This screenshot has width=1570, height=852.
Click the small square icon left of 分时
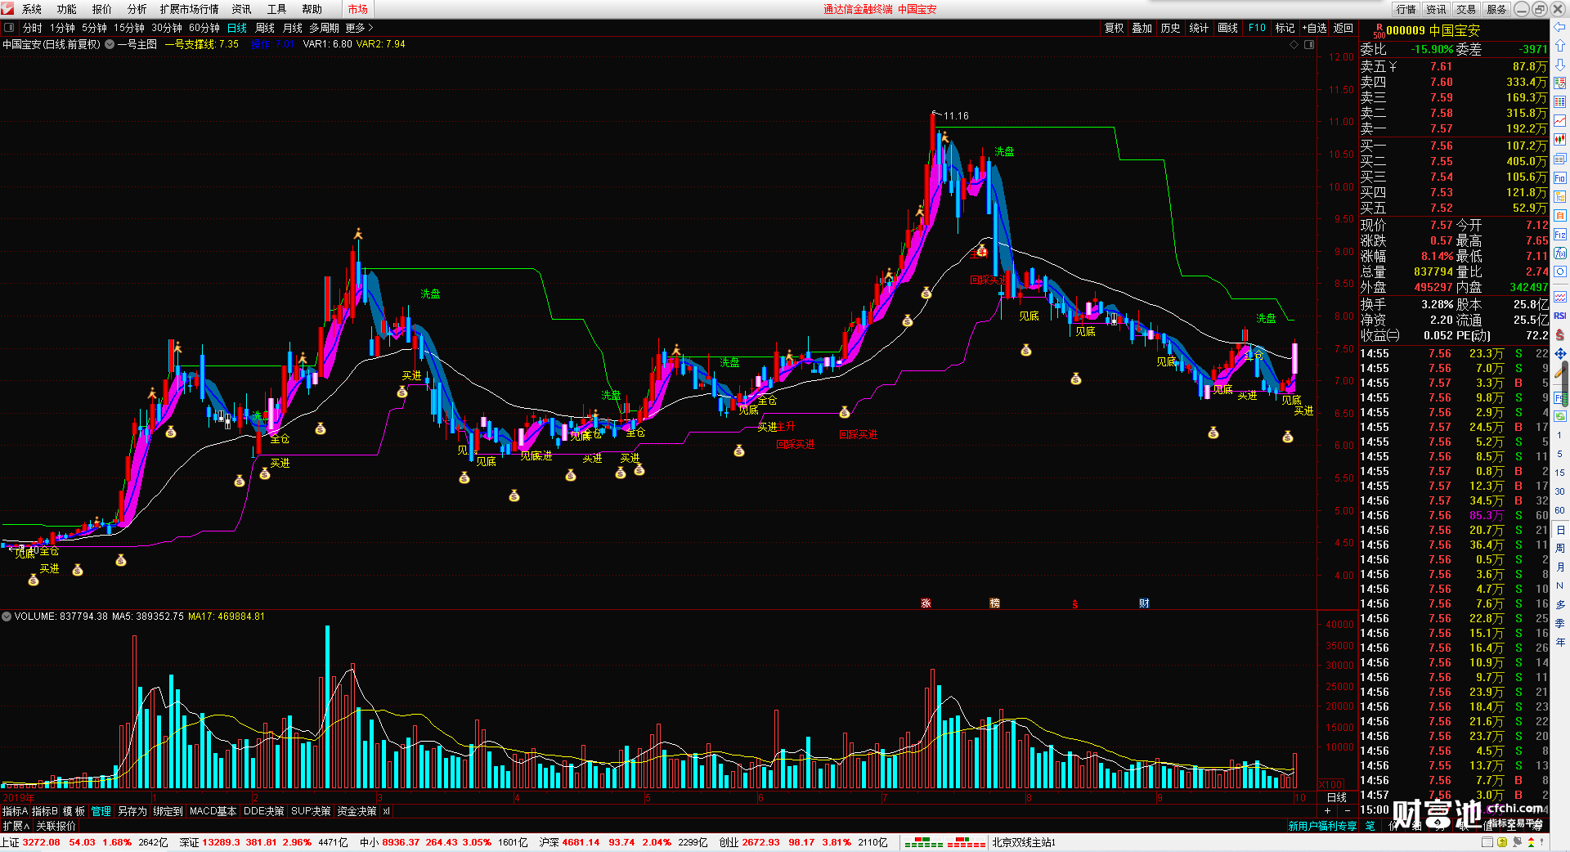click(x=9, y=28)
